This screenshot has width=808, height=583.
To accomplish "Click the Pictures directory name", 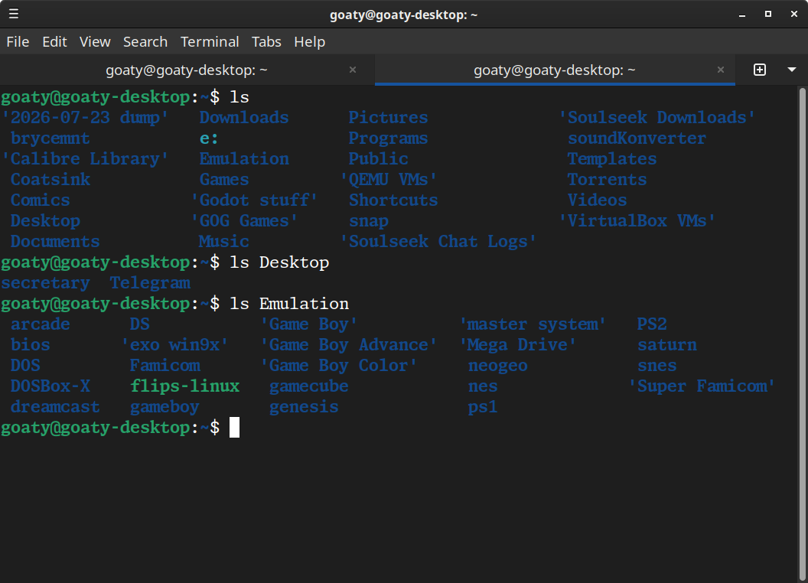I will pos(388,118).
